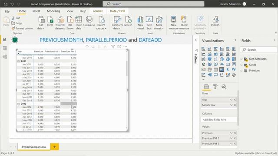
Task: Select the Fields well tab
Action: (206, 87)
